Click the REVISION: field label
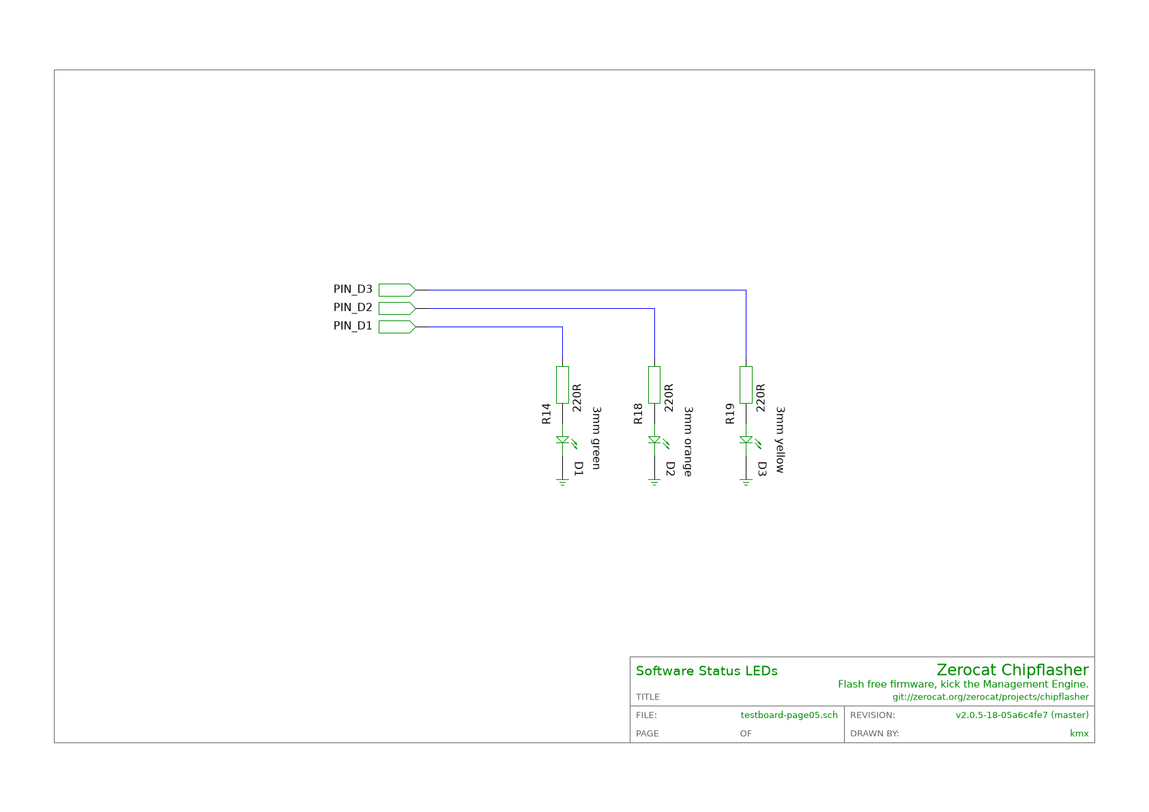Viewport: 1149px width, 812px height. coord(873,715)
